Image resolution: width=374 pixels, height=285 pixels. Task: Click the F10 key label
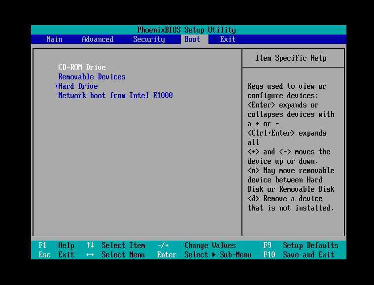click(x=269, y=255)
